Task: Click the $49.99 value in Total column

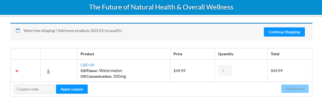Action: (277, 71)
